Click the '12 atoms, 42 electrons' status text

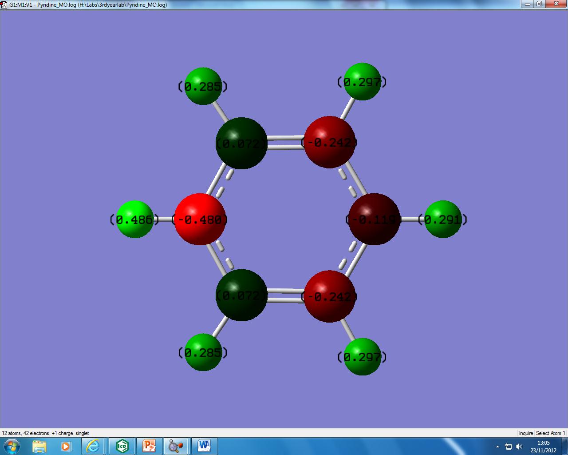click(x=45, y=433)
